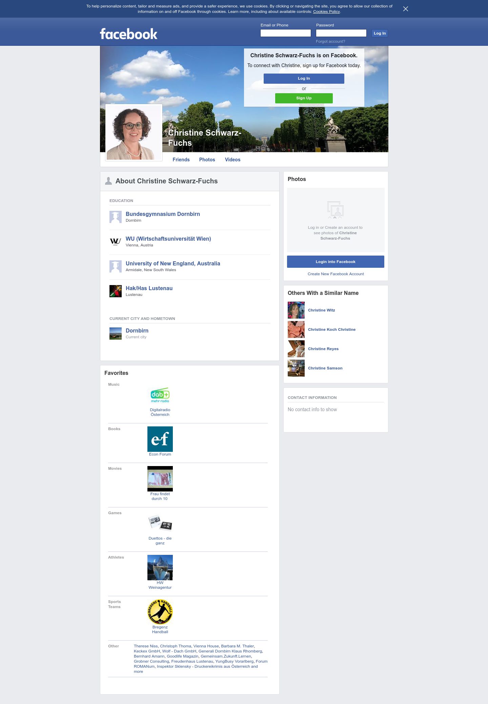Click Christine Reyes profile thumbnail
Image resolution: width=488 pixels, height=704 pixels.
(296, 349)
